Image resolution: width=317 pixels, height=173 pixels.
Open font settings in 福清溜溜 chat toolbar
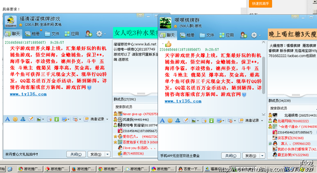pos(7,119)
